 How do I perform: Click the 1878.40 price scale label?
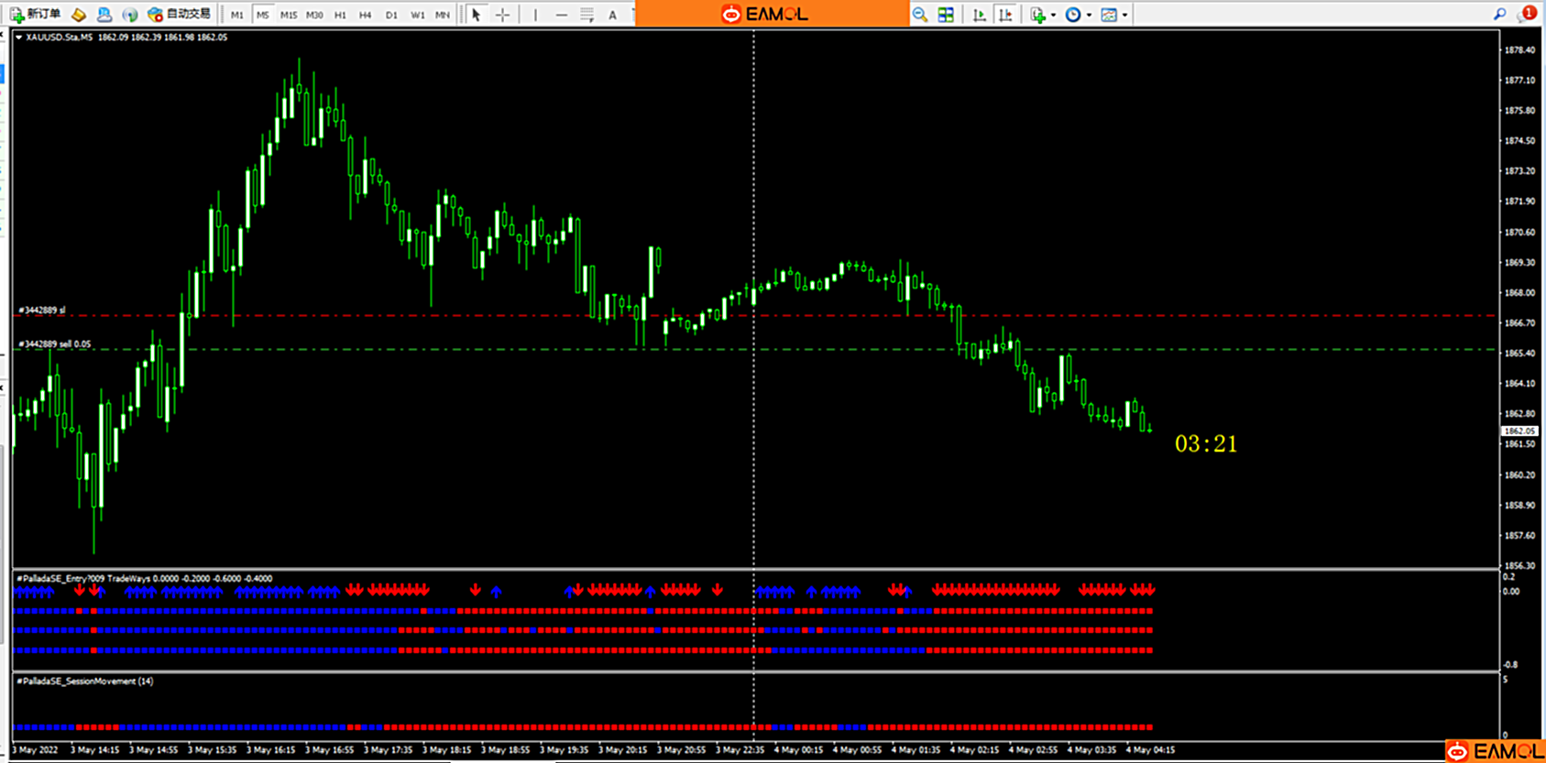click(x=1519, y=50)
